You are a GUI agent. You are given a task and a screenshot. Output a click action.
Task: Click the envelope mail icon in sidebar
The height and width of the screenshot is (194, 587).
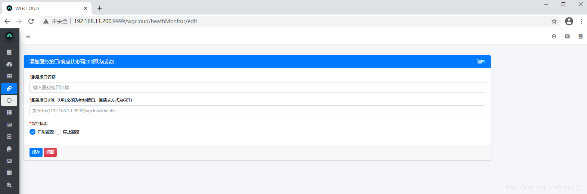click(9, 161)
